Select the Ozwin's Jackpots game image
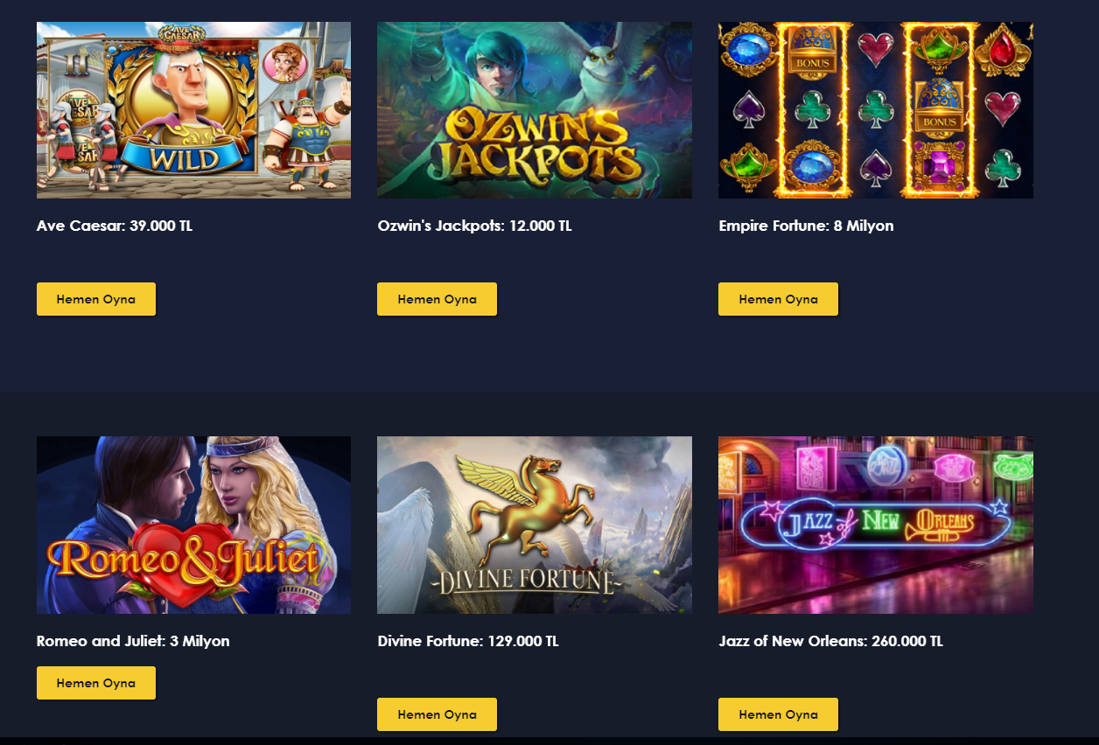Screen dimensions: 1099x745 pos(535,110)
